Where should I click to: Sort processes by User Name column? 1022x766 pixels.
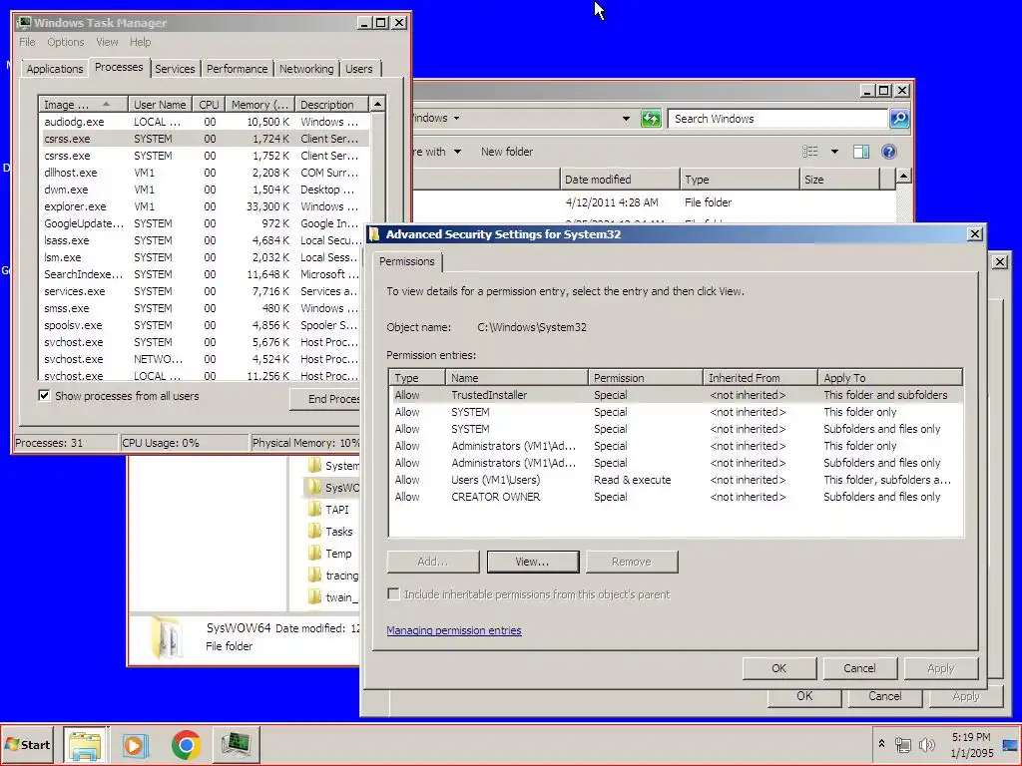click(x=160, y=104)
